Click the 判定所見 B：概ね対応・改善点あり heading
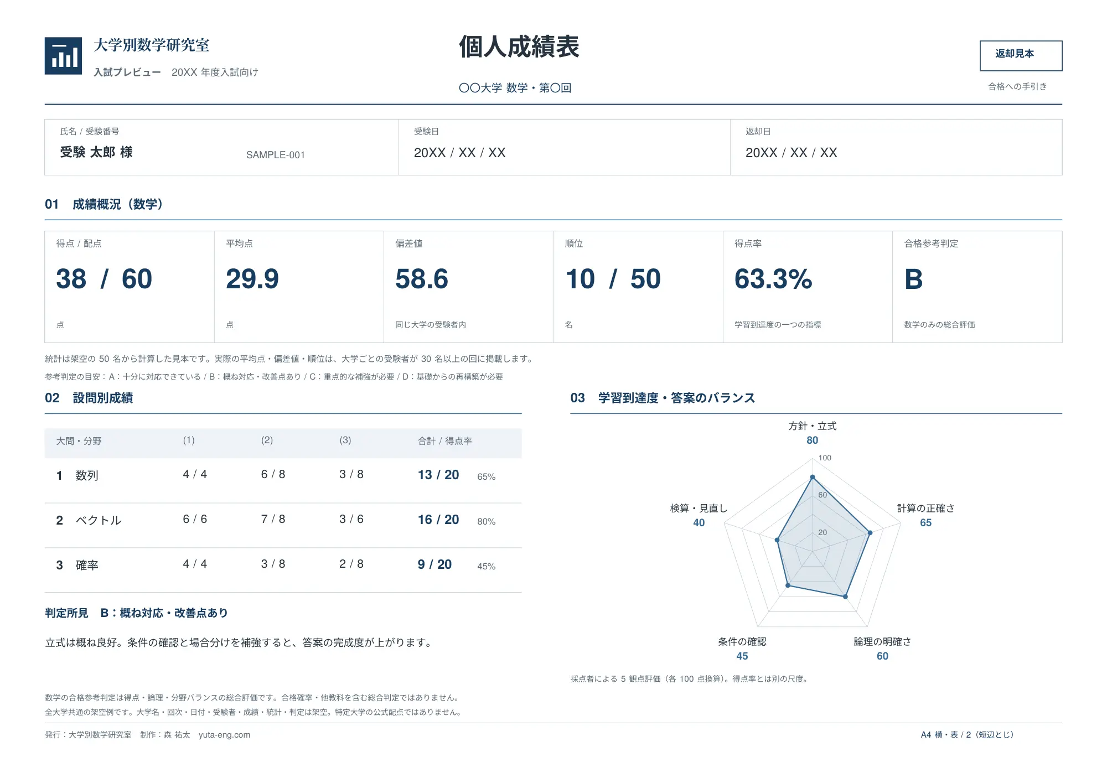1107x783 pixels. [x=137, y=613]
